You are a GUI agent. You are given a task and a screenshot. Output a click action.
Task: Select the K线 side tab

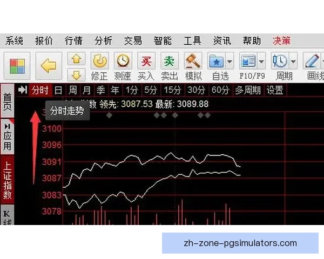[8, 215]
